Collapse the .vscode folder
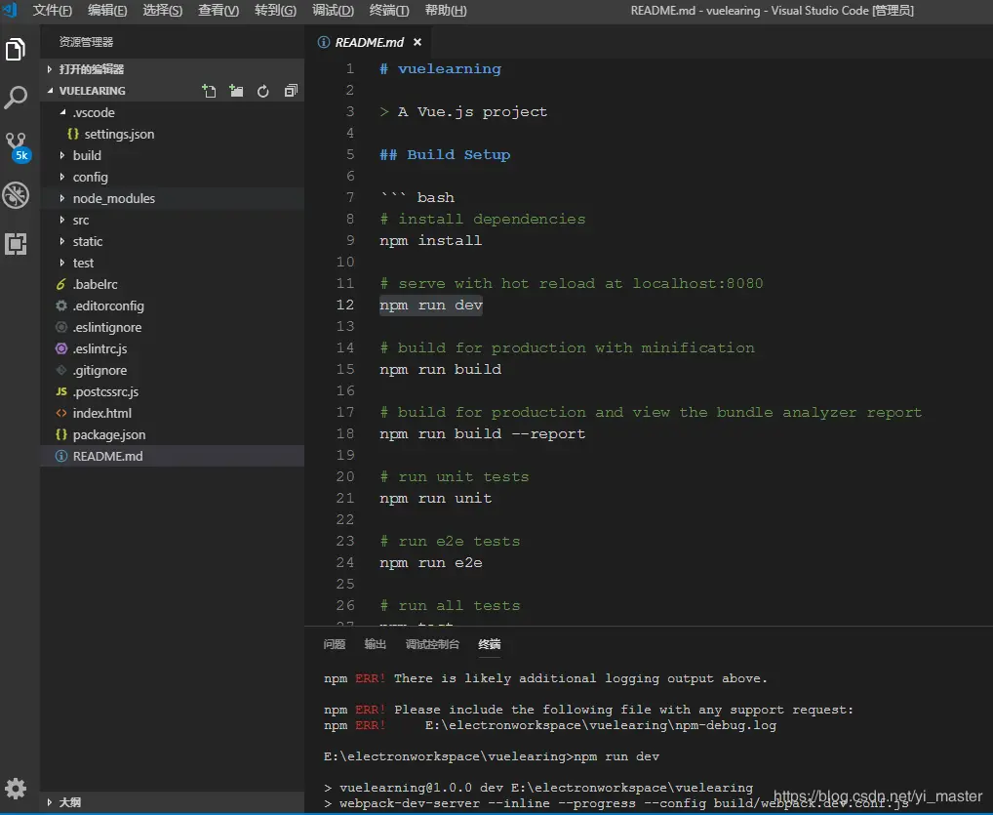This screenshot has height=815, width=993. 93,112
